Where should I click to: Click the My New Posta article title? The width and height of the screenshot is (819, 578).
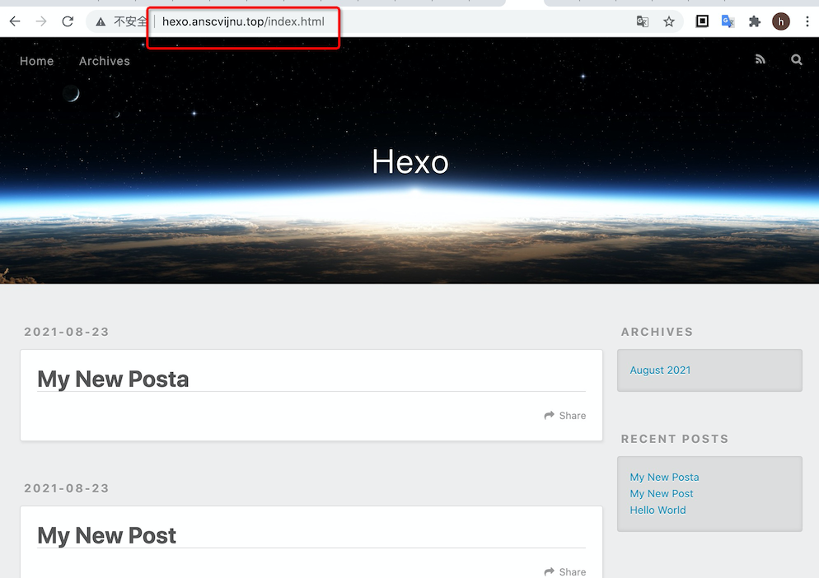pyautogui.click(x=113, y=379)
